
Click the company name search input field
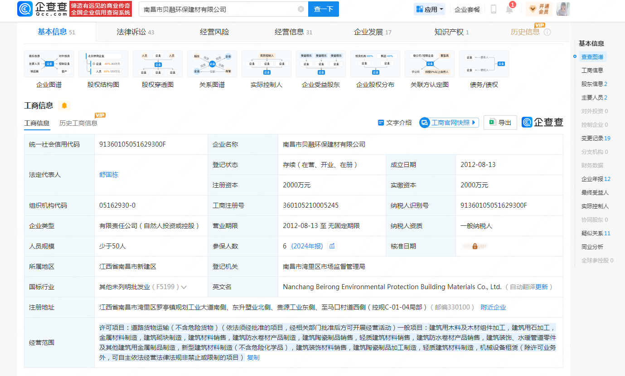pos(218,9)
